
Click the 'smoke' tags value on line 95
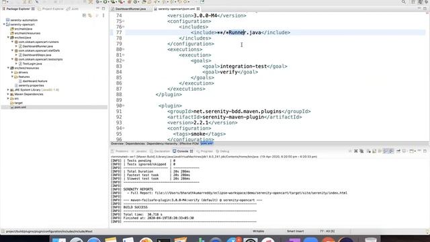pos(198,134)
